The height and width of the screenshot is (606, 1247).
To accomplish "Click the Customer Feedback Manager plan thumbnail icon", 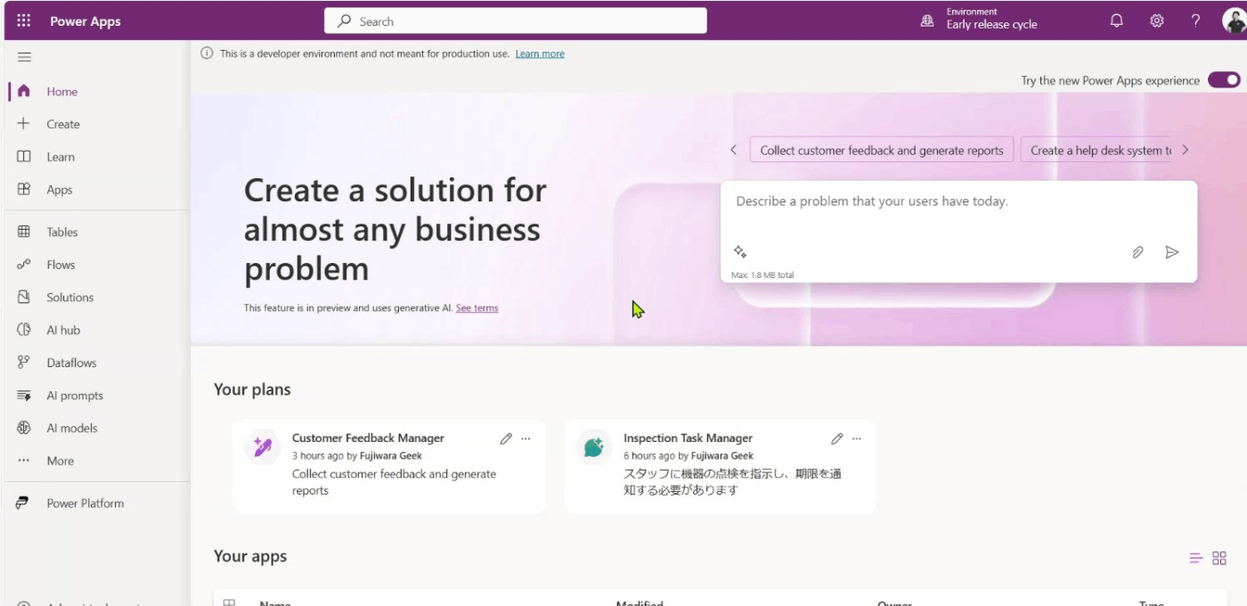I will [263, 446].
